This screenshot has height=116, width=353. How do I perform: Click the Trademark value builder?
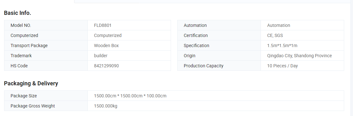(101, 56)
